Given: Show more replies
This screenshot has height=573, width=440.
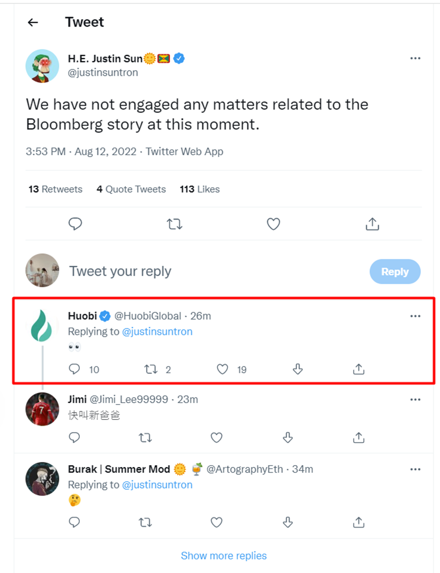Looking at the screenshot, I should (x=223, y=555).
